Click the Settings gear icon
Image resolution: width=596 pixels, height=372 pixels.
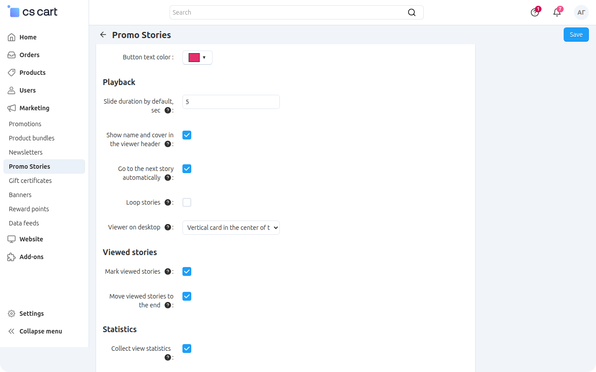click(x=12, y=314)
